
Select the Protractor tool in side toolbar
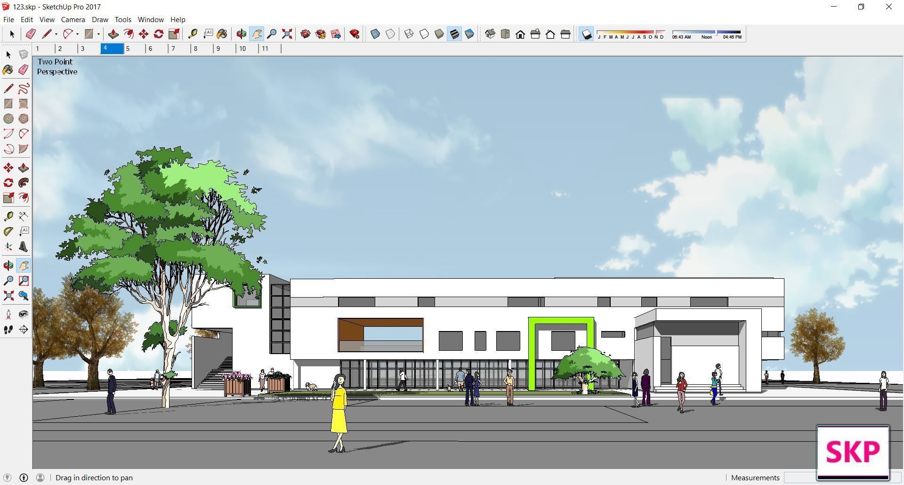coord(8,232)
